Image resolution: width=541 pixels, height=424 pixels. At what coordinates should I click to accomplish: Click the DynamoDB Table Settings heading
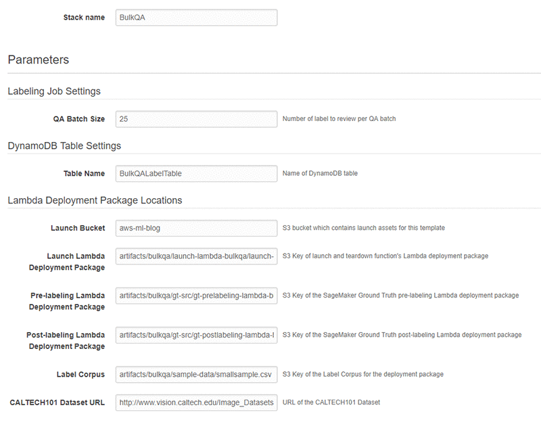pos(64,145)
